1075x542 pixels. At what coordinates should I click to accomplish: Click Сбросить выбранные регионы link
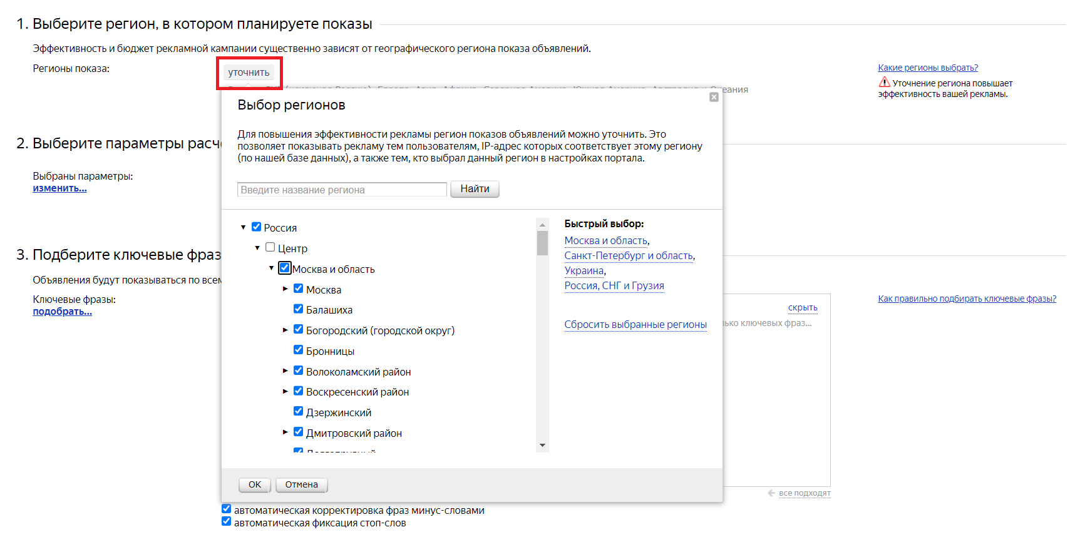635,324
